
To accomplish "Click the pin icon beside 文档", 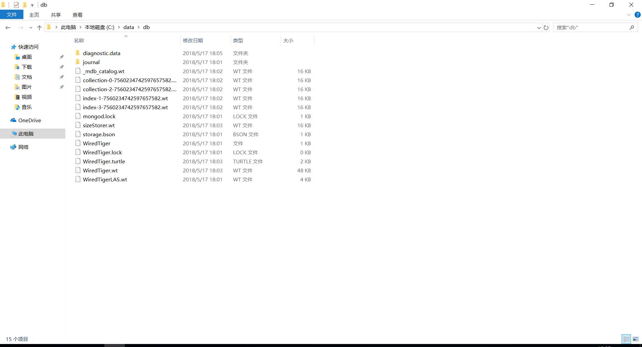I will pyautogui.click(x=62, y=77).
